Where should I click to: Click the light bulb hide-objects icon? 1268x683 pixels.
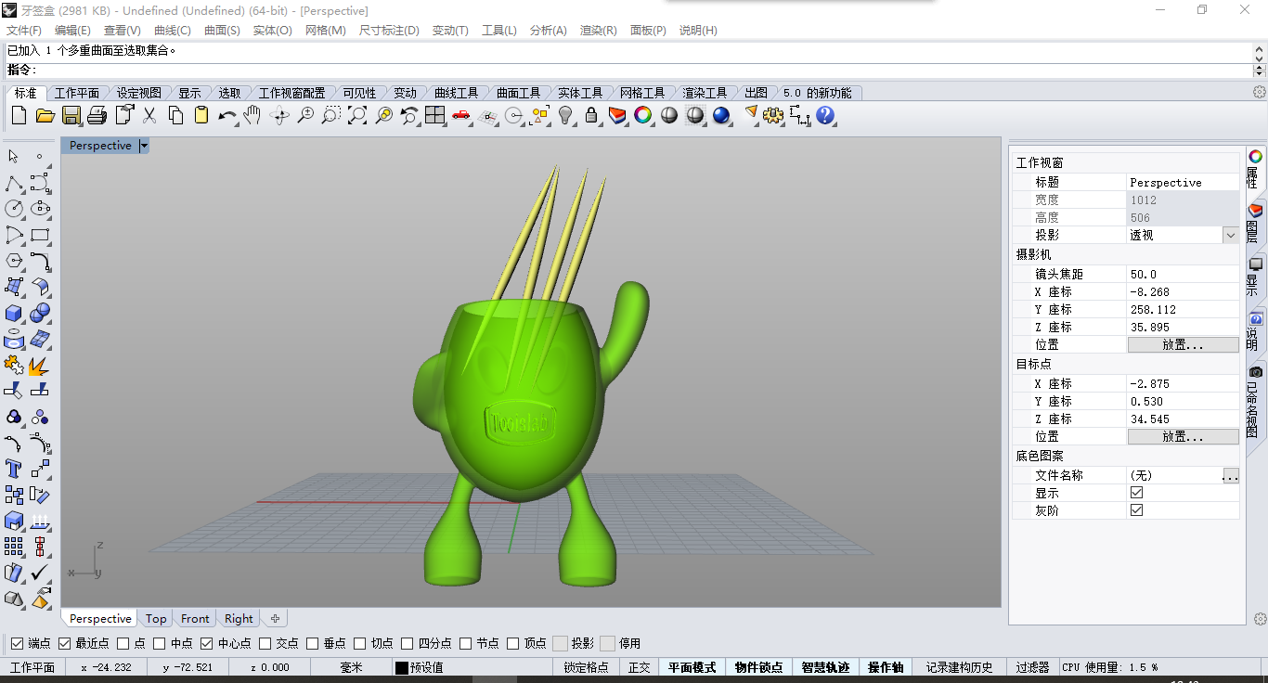coord(565,115)
